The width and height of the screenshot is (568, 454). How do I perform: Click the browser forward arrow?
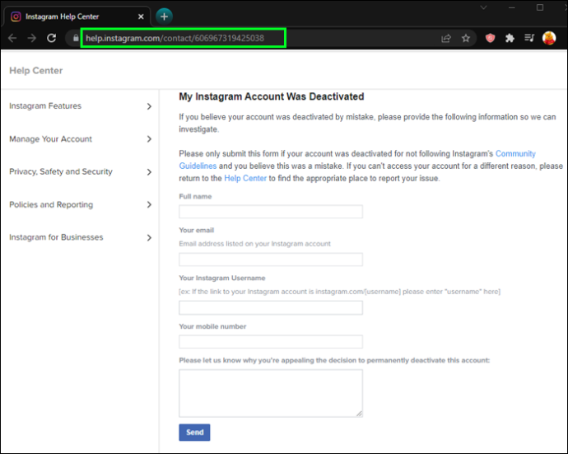pos(32,38)
